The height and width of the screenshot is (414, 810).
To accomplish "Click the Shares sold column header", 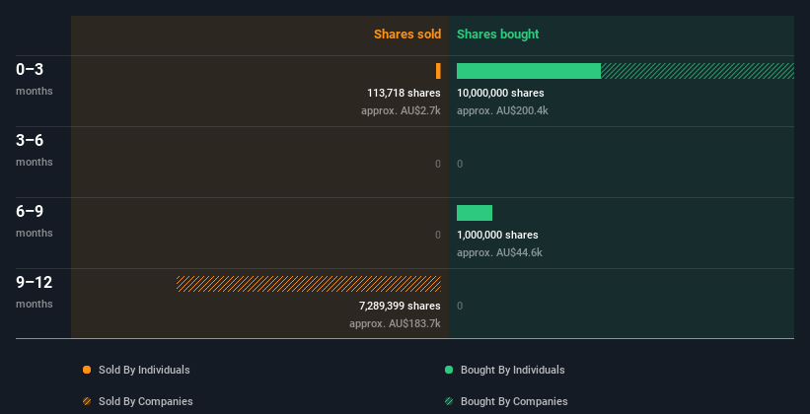I will [x=407, y=34].
